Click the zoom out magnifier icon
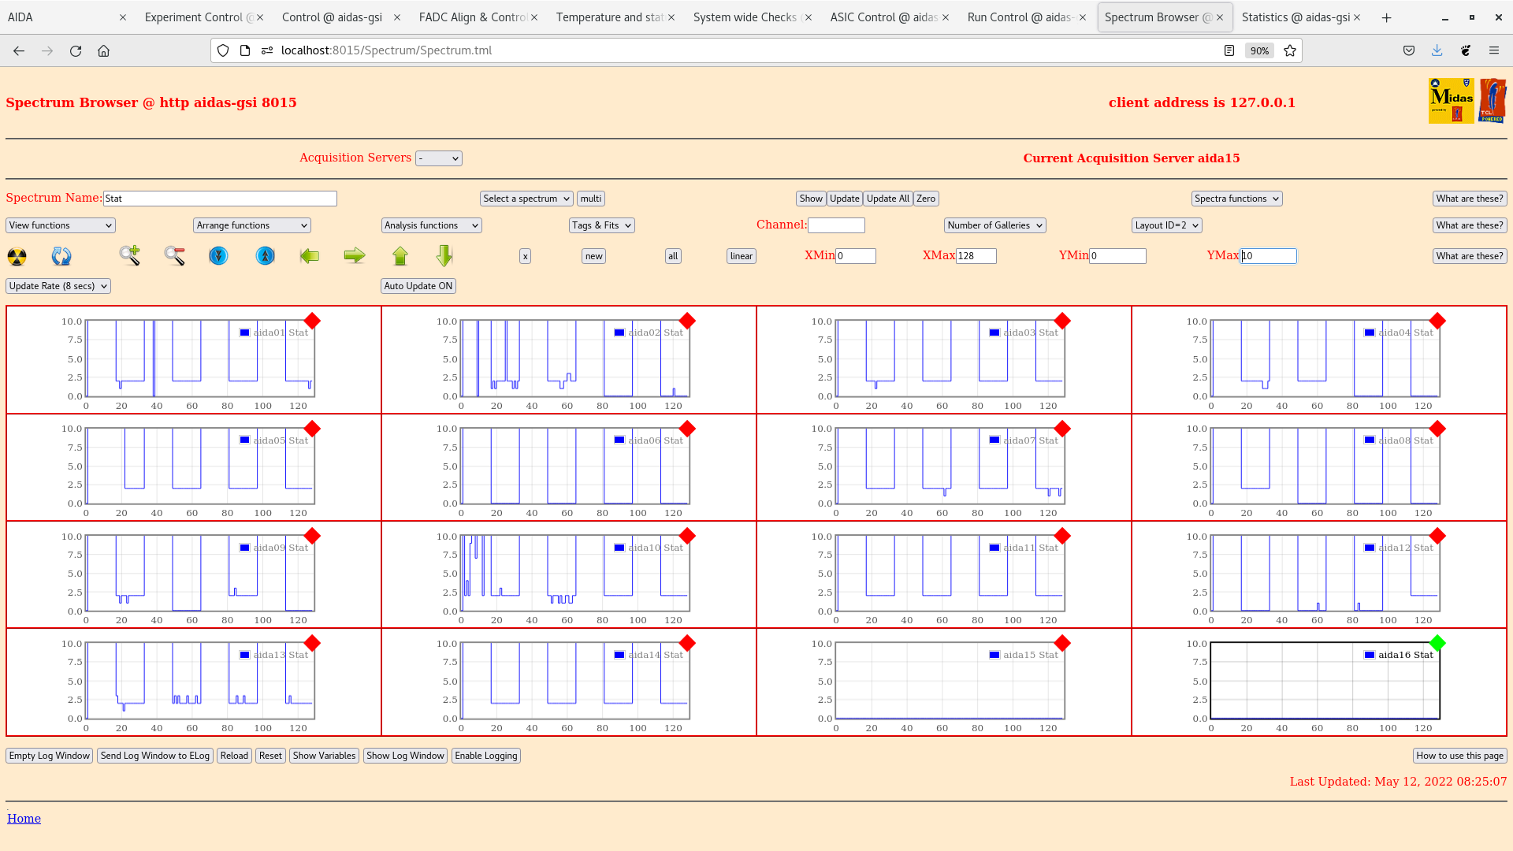Image resolution: width=1513 pixels, height=851 pixels. [175, 255]
